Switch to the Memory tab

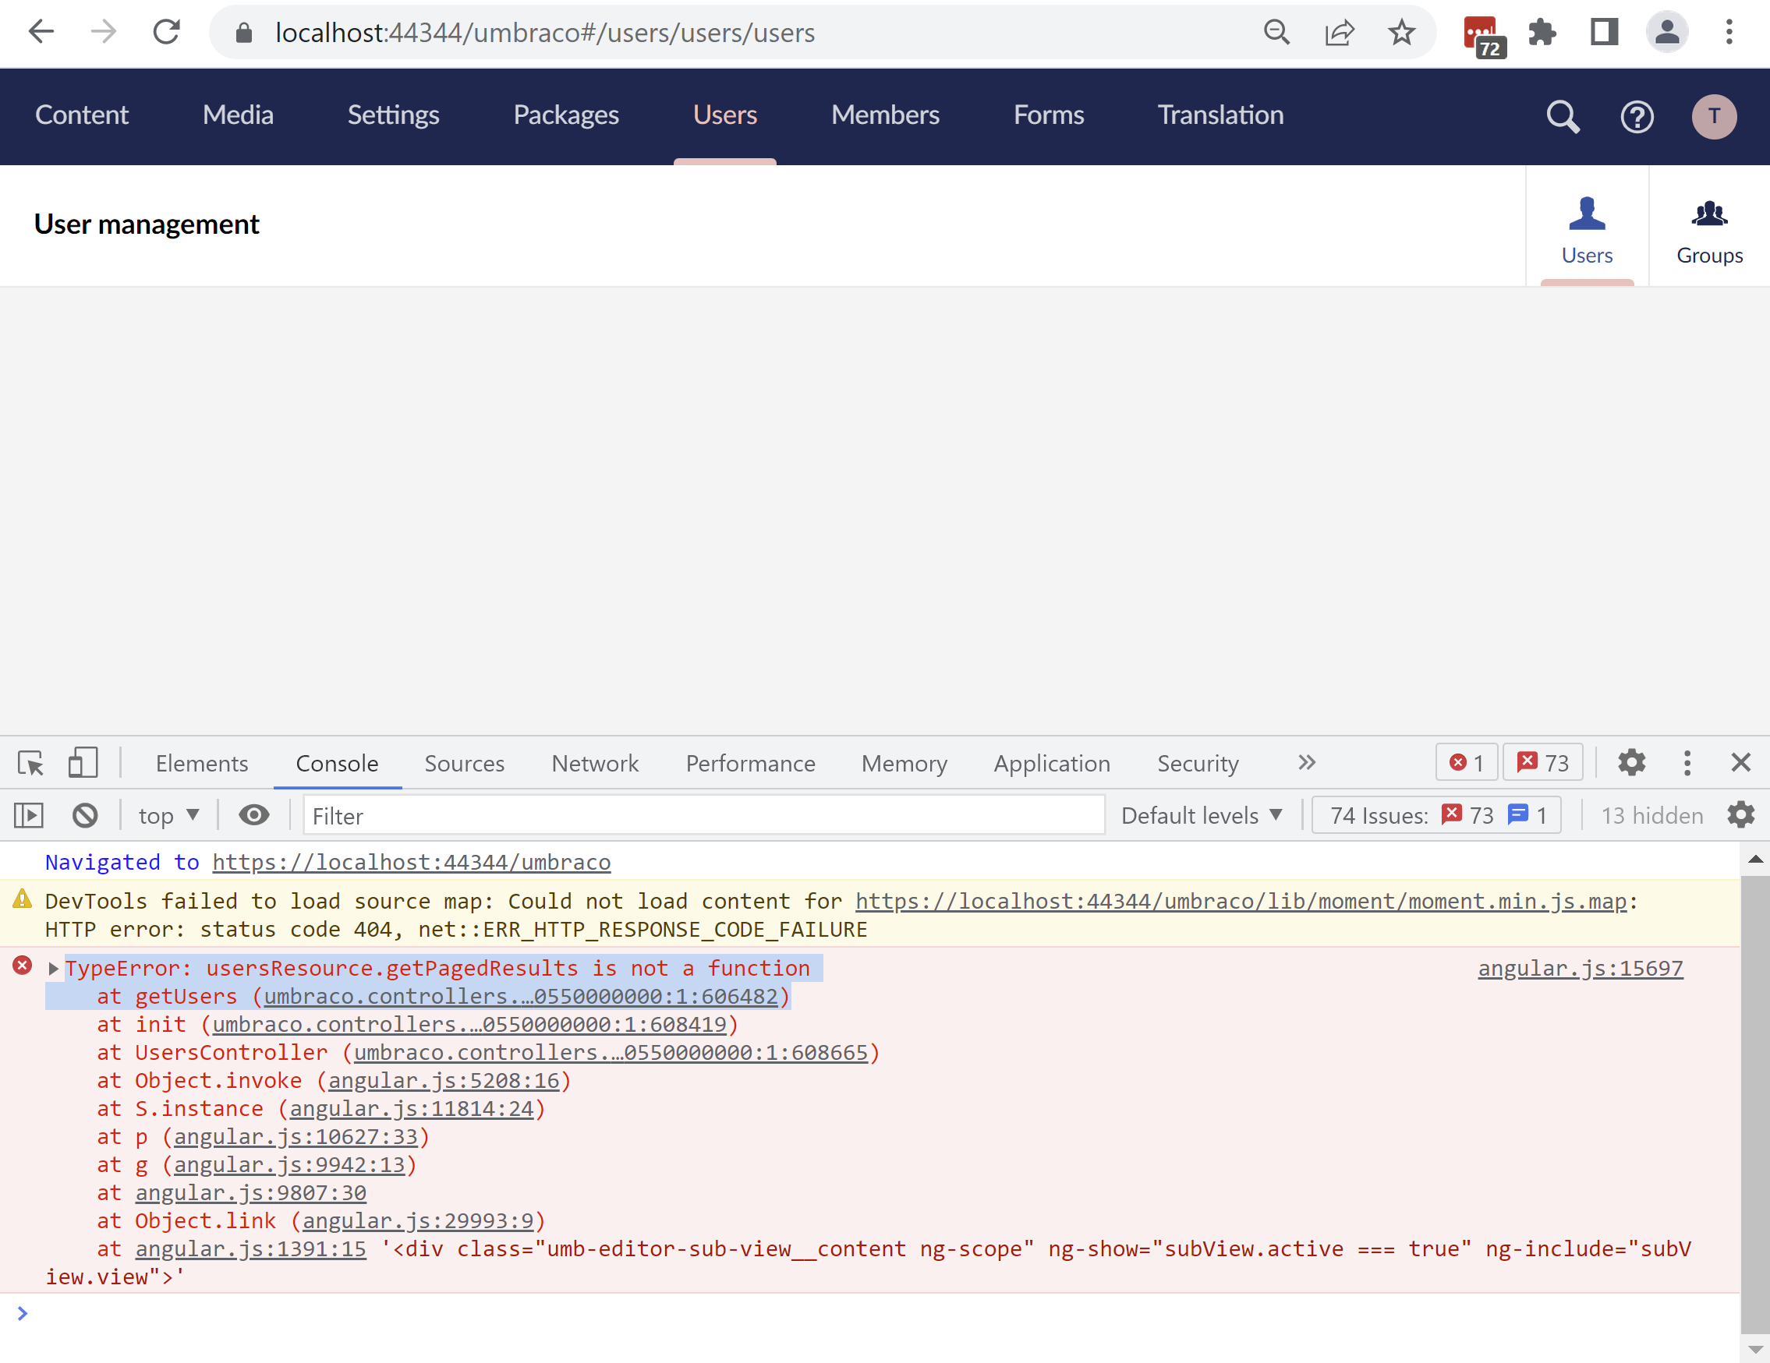tap(904, 763)
